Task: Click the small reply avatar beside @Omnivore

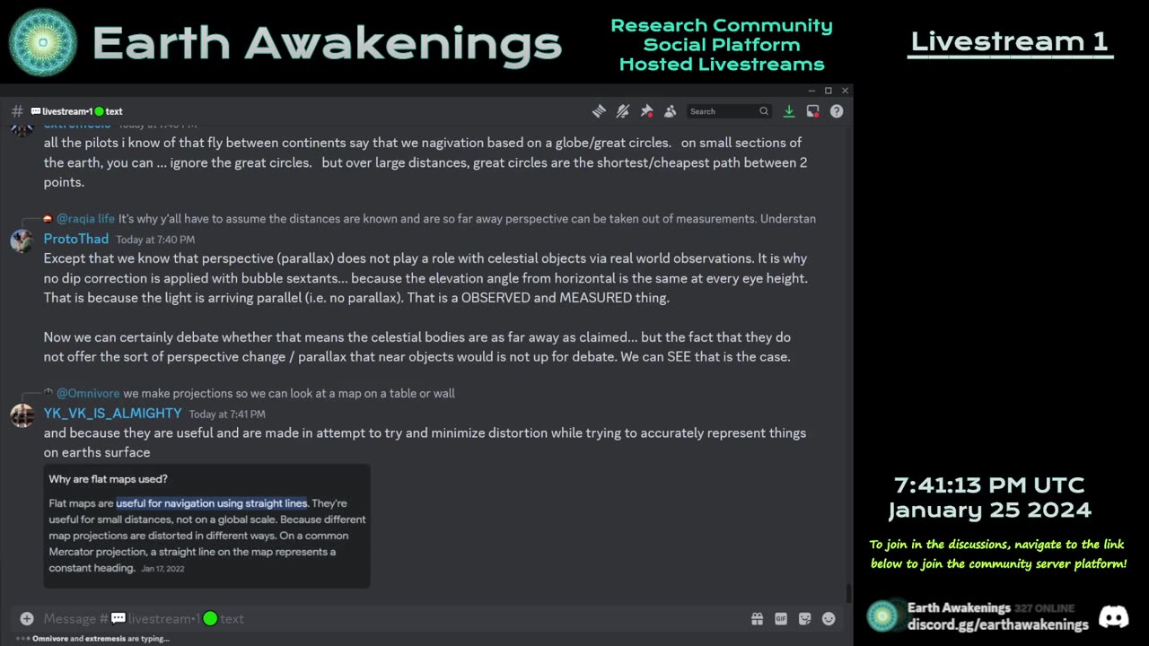Action: pos(48,393)
